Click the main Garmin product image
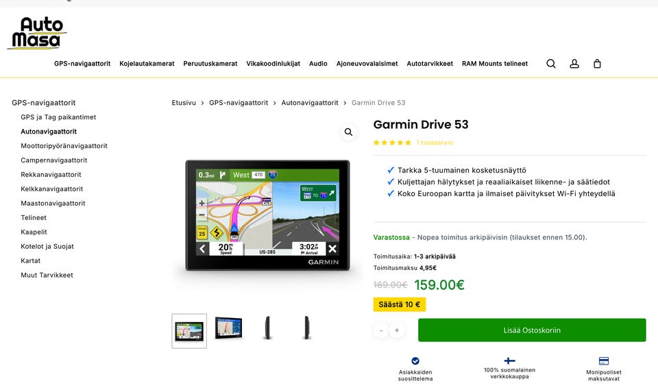 [x=267, y=215]
